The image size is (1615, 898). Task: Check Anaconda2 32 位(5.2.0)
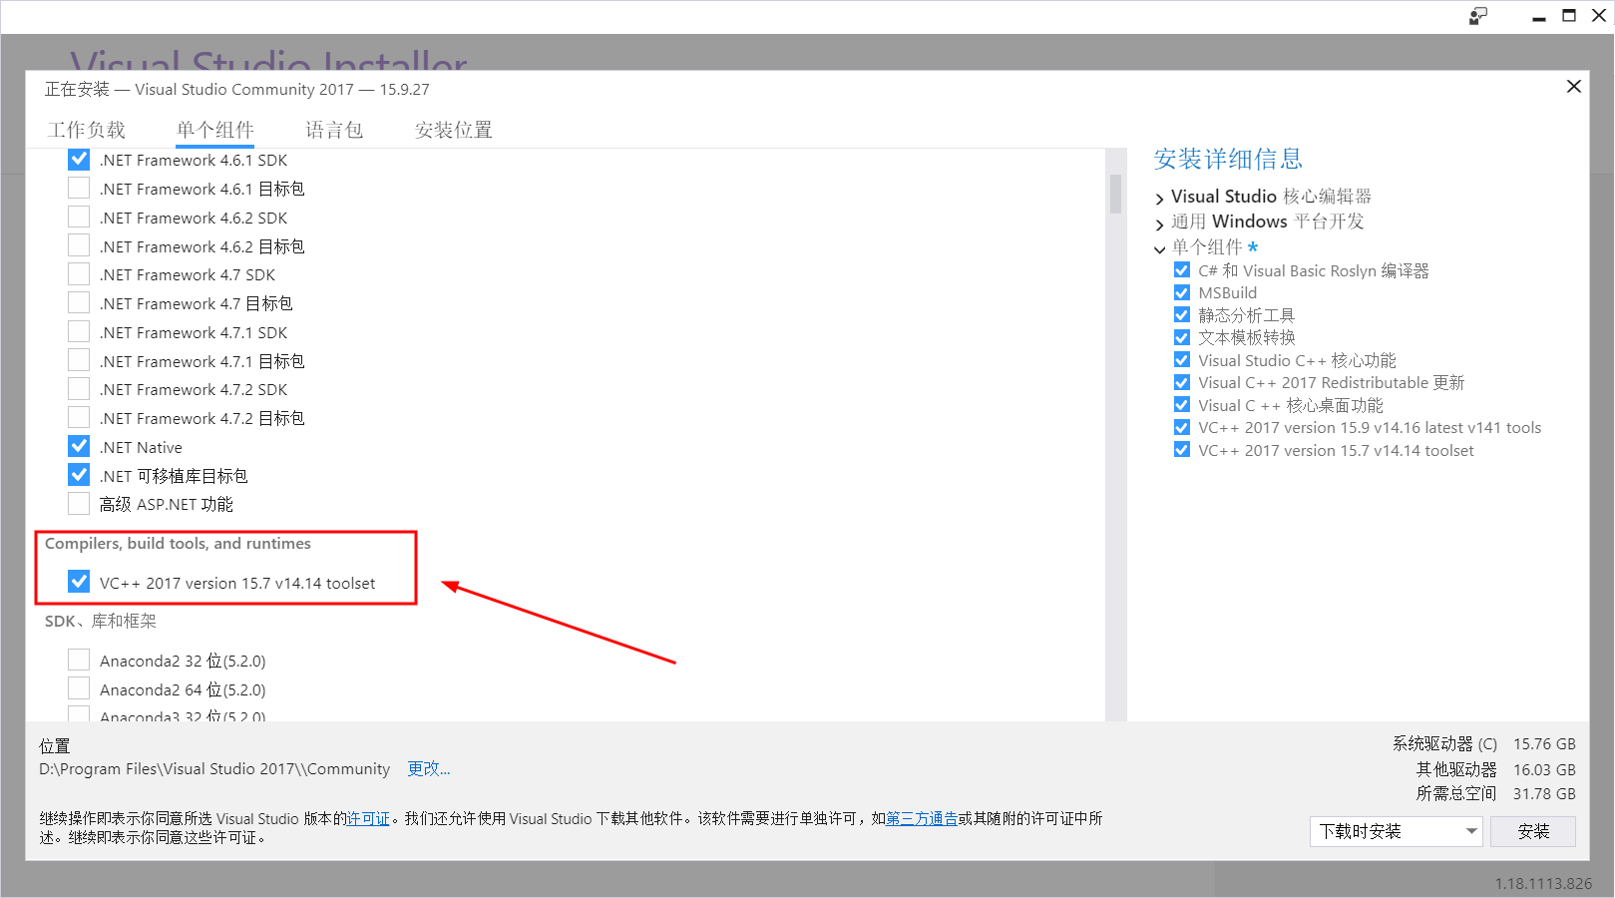[x=79, y=661]
